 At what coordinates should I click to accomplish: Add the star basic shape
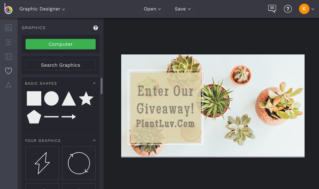(x=86, y=98)
